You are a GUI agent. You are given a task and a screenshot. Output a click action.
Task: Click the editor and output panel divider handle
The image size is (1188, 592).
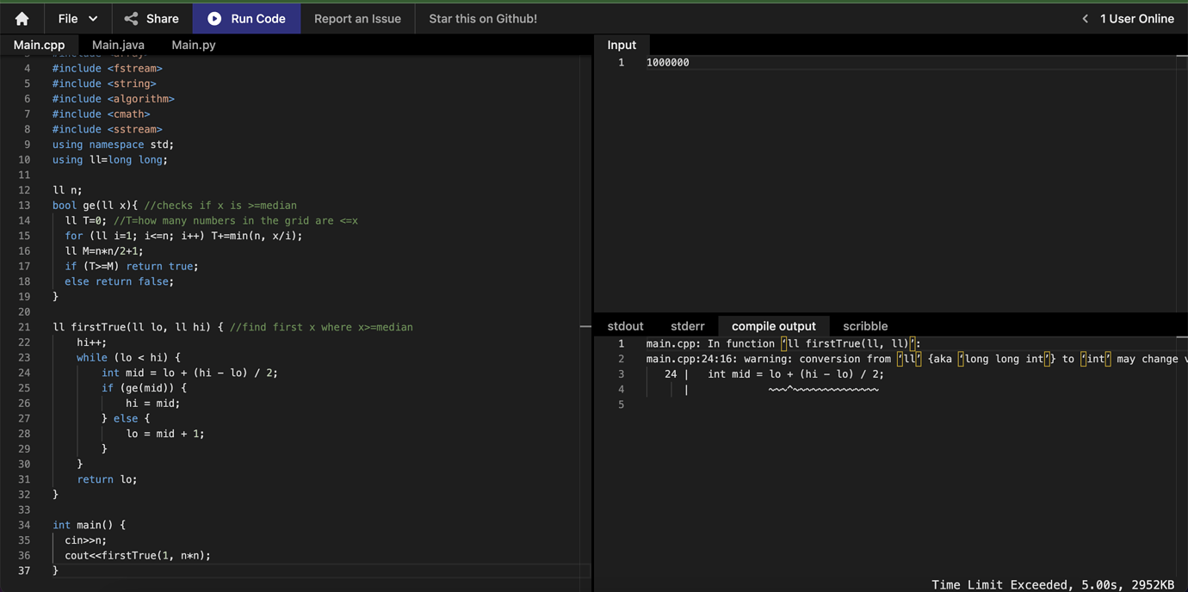(585, 326)
